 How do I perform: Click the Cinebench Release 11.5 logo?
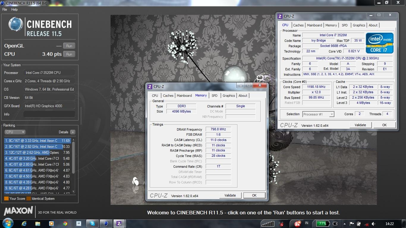40,27
